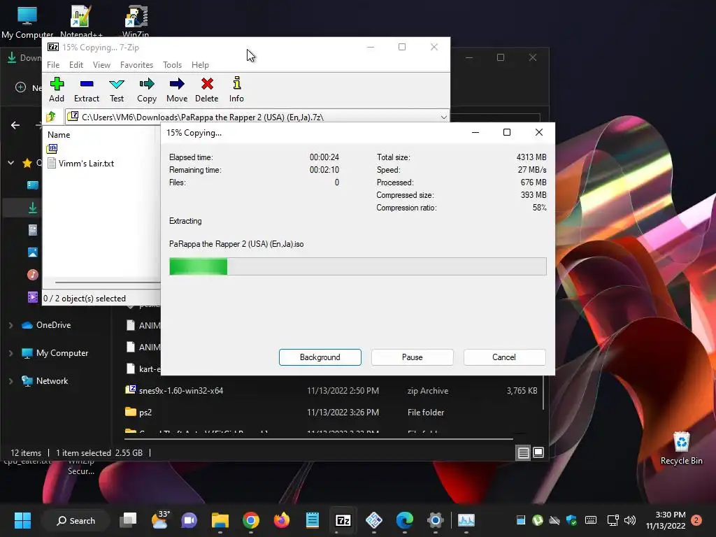
Task: Open My Computer desktop icon
Action: [27, 22]
